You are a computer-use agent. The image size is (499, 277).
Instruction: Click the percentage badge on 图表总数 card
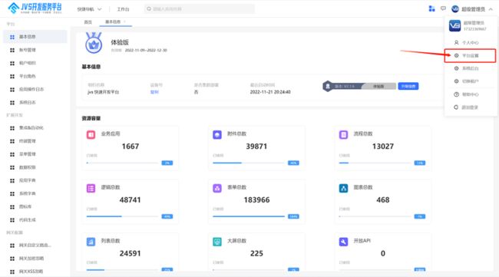[420, 216]
